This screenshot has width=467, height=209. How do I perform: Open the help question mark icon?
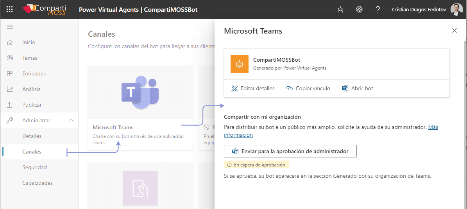click(378, 9)
